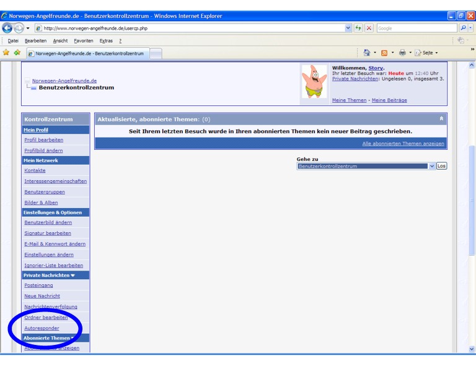Click the Patrick Star avatar image

[x=314, y=82]
